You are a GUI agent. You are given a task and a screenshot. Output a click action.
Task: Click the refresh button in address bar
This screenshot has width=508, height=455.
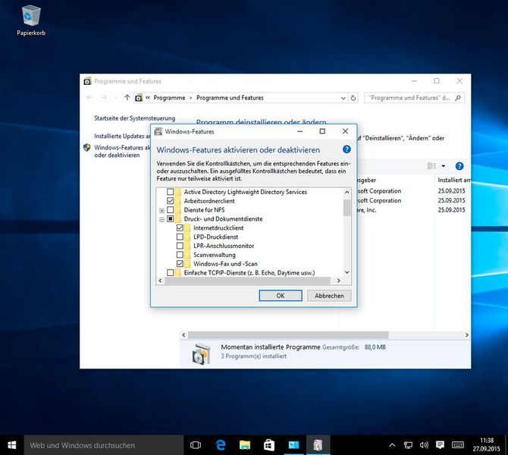click(353, 98)
